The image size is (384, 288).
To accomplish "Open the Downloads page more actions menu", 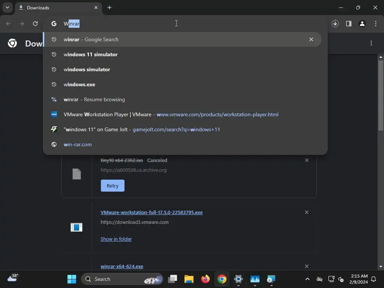I will pyautogui.click(x=371, y=43).
